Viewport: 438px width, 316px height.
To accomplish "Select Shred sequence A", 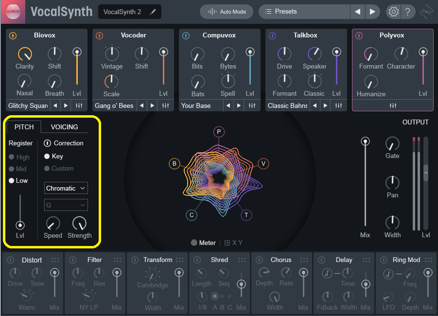I will coord(215,296).
